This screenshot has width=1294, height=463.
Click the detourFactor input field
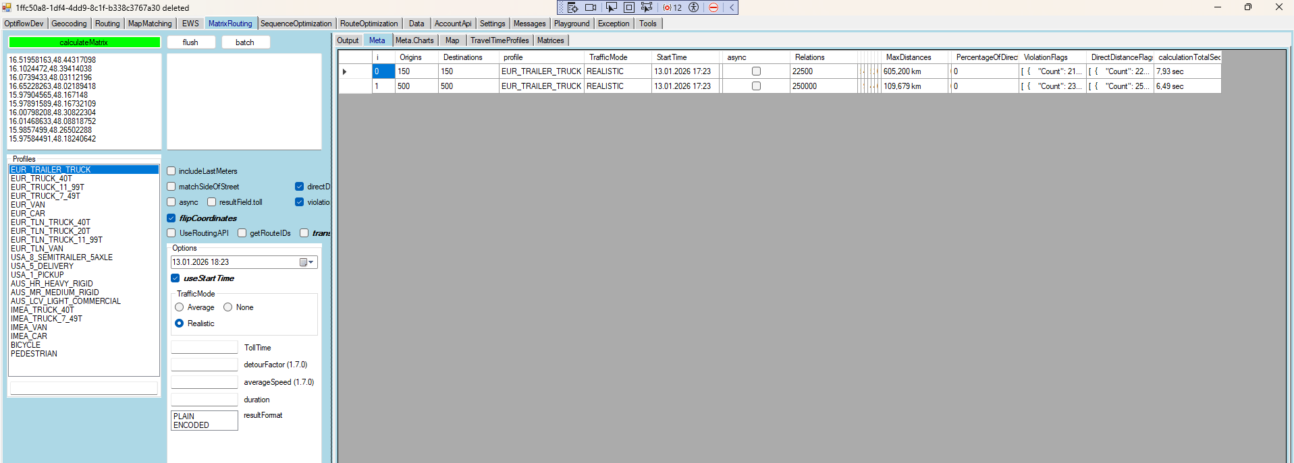click(204, 365)
